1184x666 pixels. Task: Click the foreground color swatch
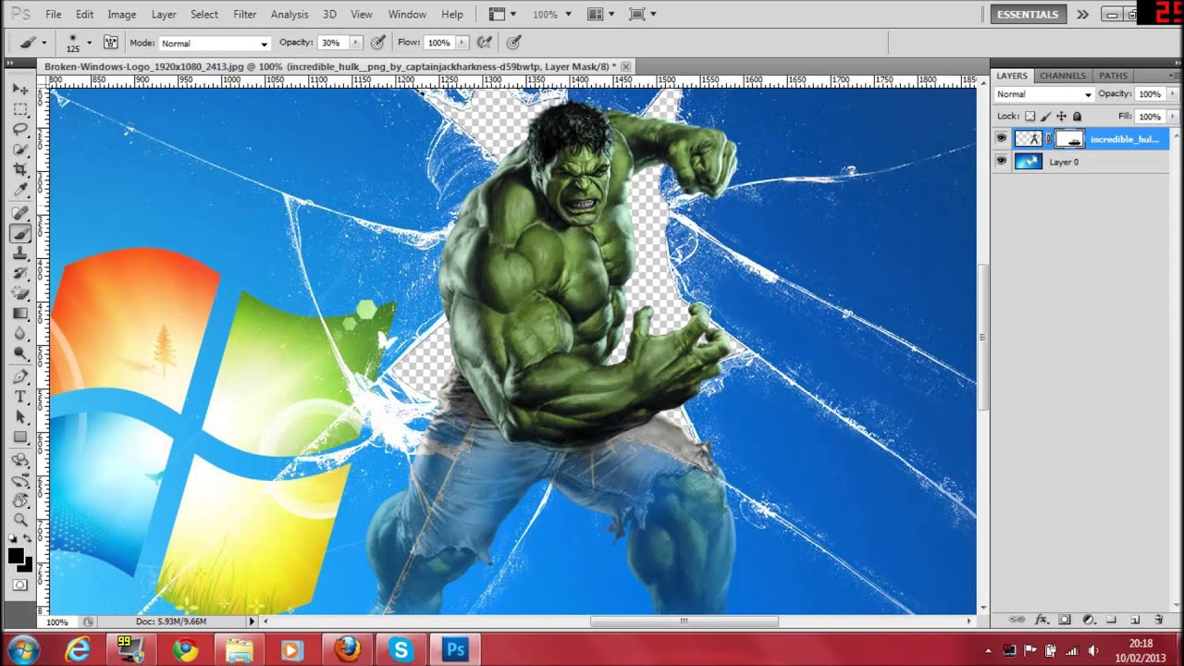[16, 555]
